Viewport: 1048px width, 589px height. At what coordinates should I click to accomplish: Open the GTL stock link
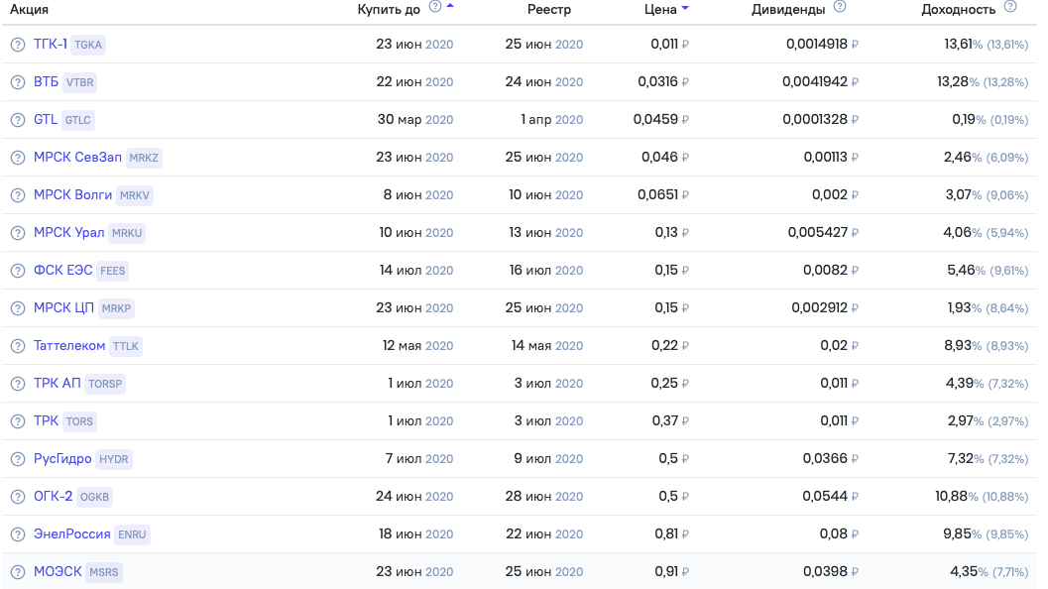coord(46,120)
